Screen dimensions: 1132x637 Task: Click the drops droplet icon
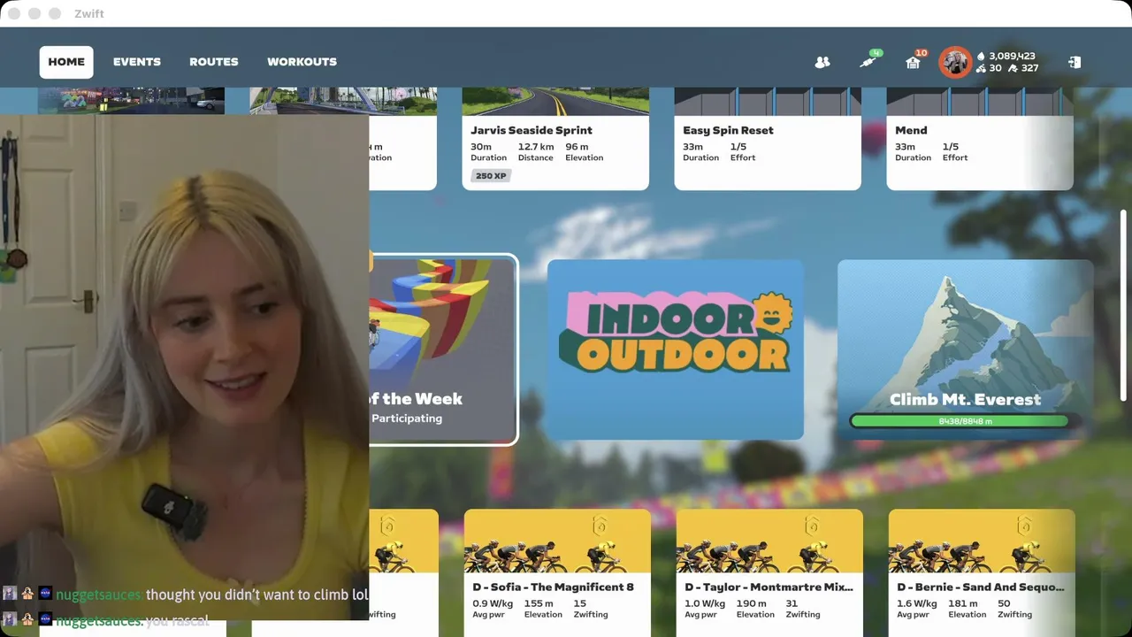click(x=981, y=56)
